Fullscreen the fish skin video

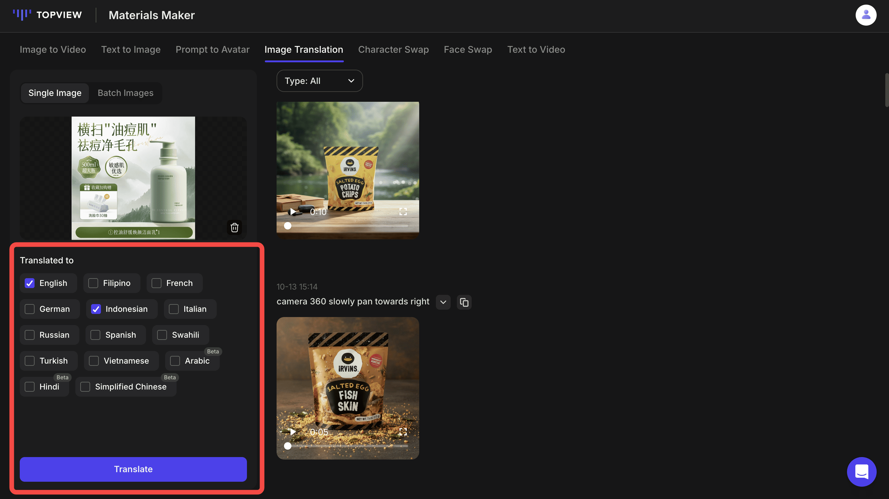click(x=403, y=432)
